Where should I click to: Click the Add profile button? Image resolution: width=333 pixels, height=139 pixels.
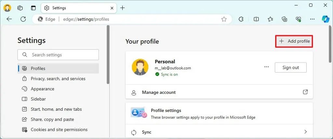click(x=294, y=41)
